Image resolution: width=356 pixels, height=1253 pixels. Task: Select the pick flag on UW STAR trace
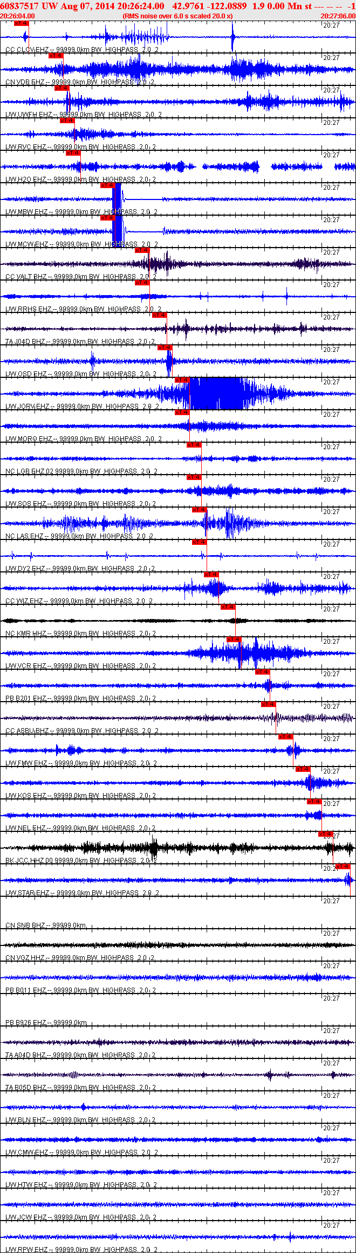click(343, 867)
